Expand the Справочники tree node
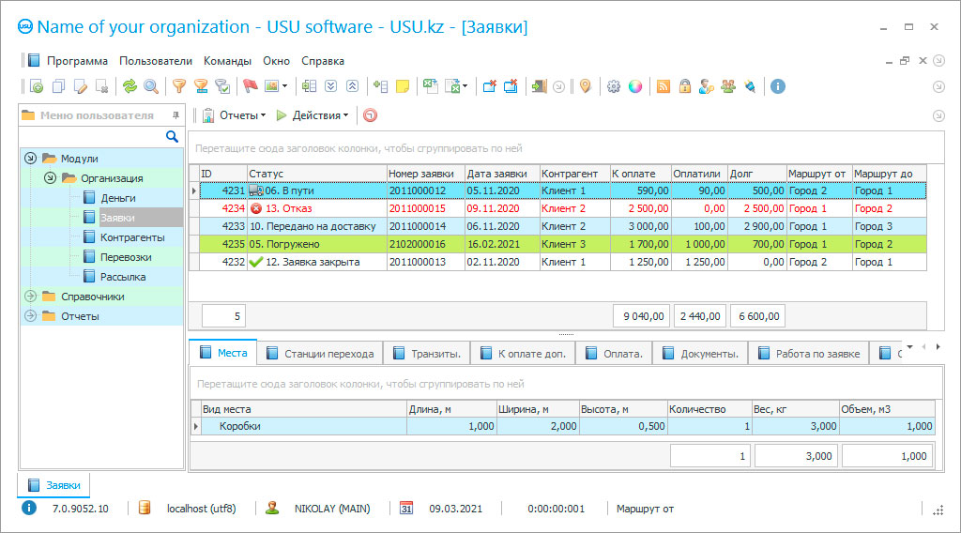This screenshot has height=533, width=961. pyautogui.click(x=31, y=297)
